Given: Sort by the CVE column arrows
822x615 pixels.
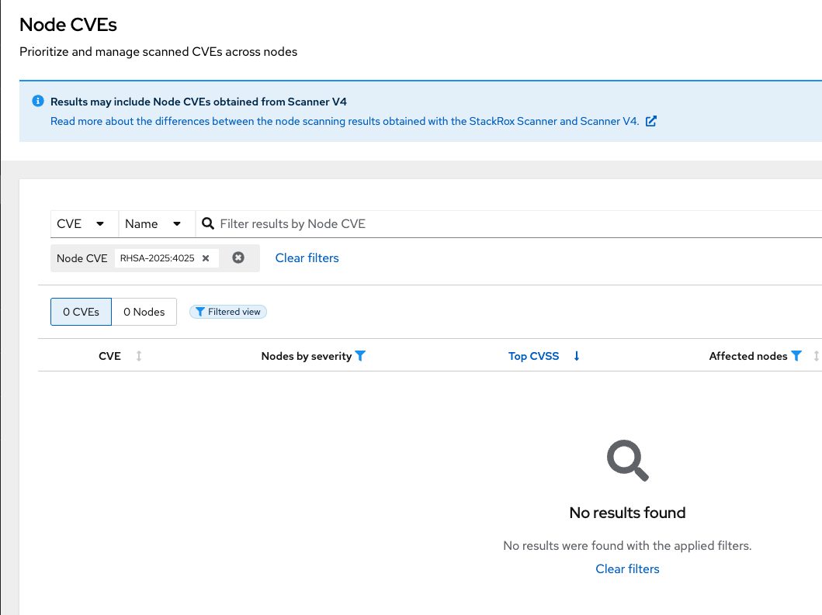Looking at the screenshot, I should tap(139, 356).
